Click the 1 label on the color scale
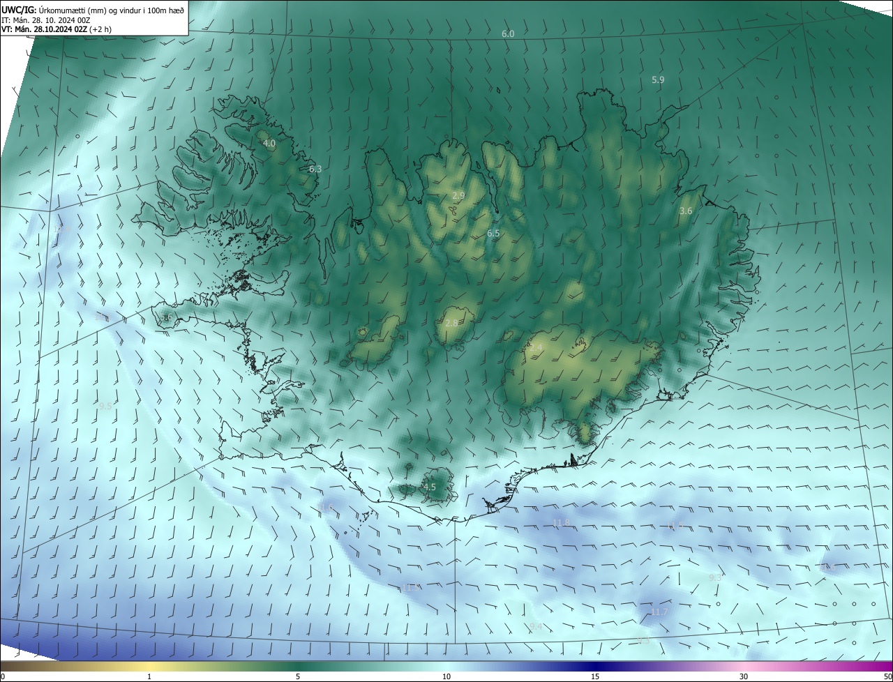Screen dimensions: 893x682 [149, 676]
